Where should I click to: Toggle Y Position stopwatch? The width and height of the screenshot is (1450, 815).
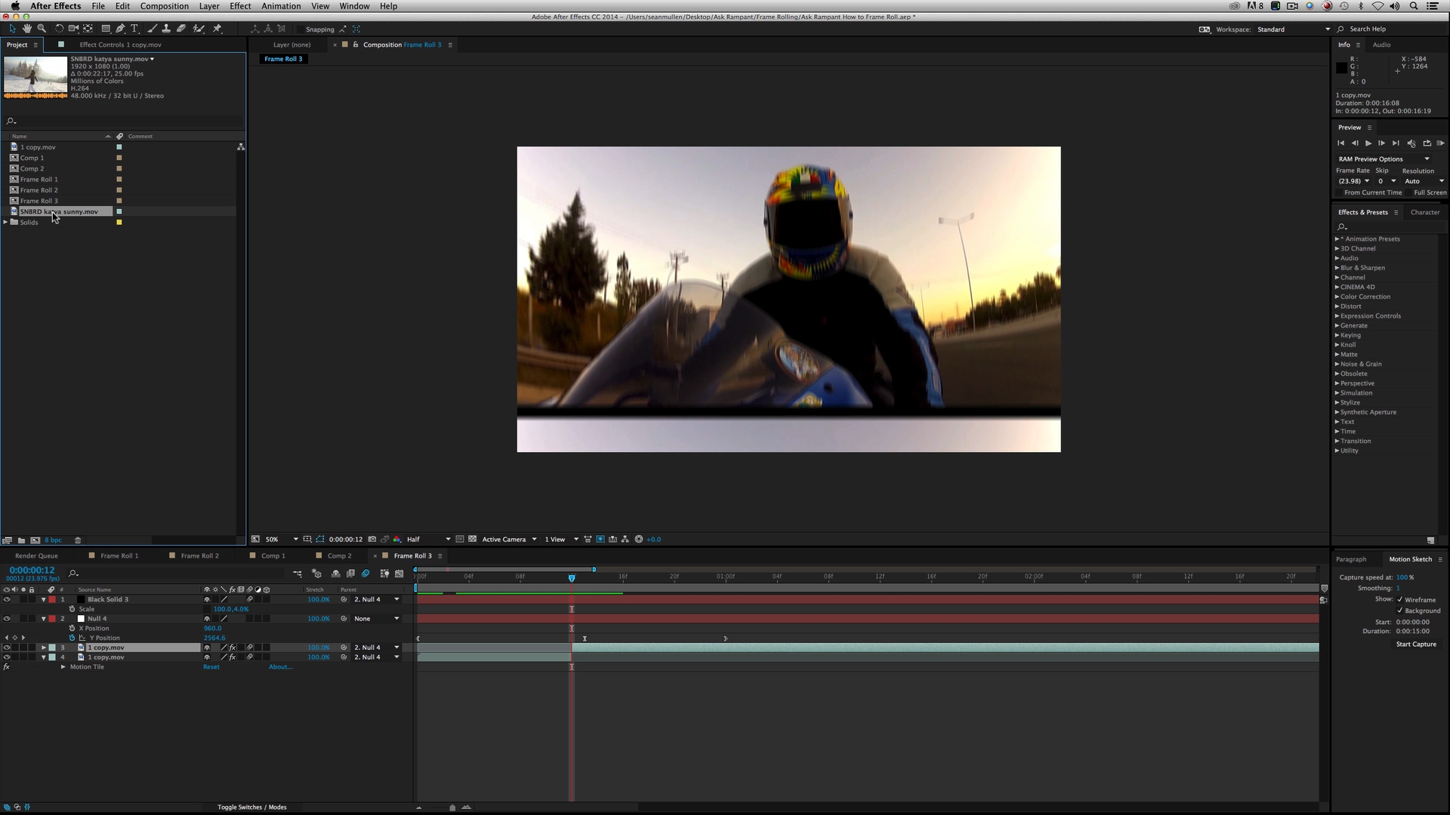(x=72, y=638)
